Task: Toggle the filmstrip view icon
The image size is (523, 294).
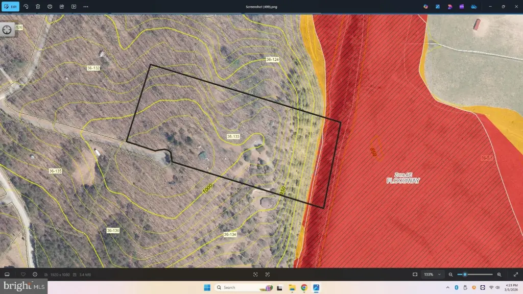Action: 7,275
